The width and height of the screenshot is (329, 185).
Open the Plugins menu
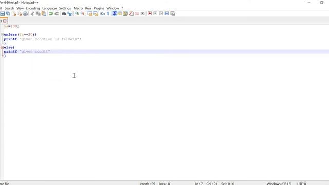pos(99,8)
